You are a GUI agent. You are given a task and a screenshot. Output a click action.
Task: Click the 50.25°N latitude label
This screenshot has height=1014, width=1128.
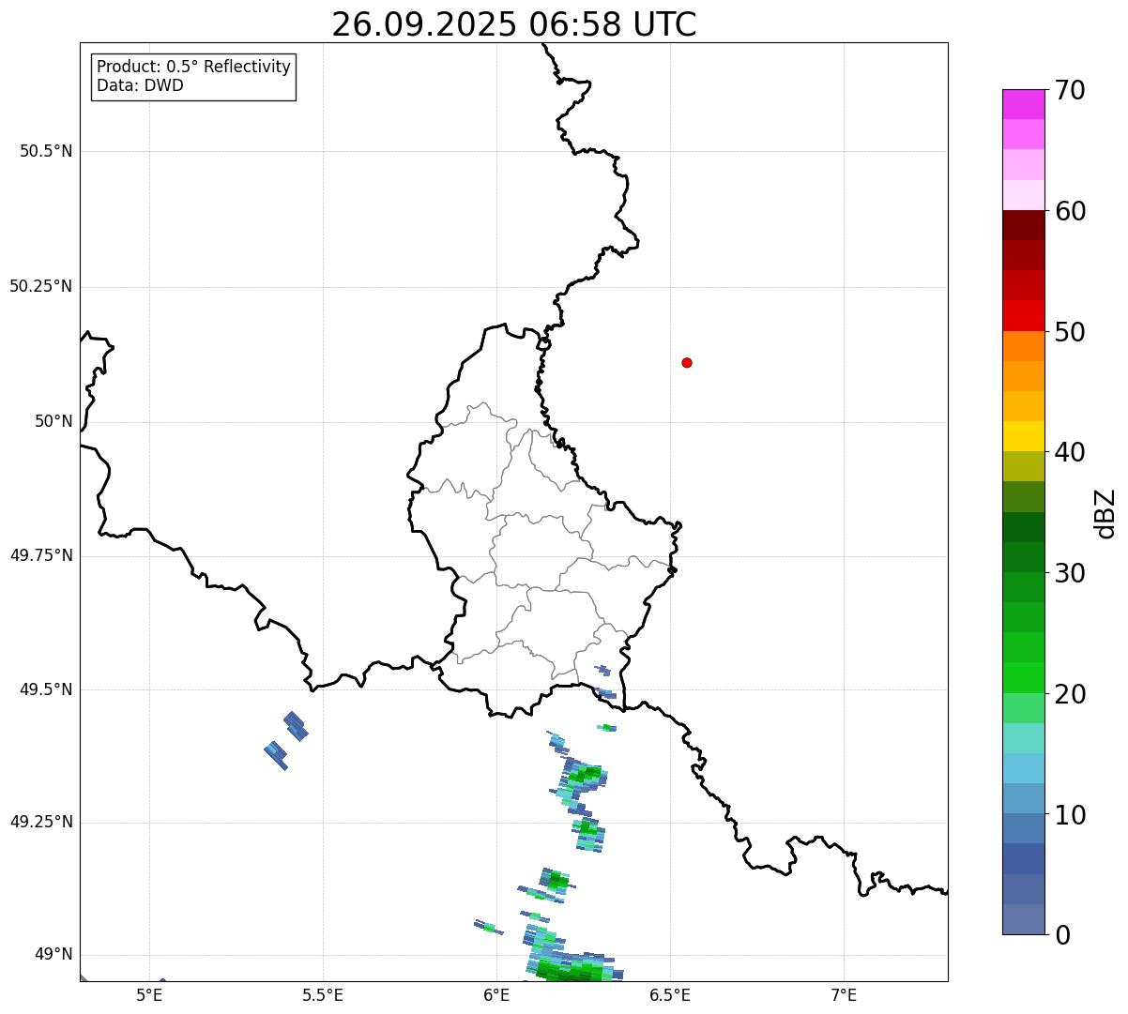(x=40, y=286)
